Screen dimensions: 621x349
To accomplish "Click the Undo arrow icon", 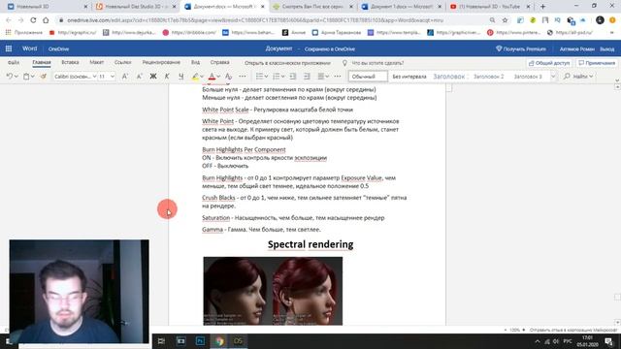I will tap(10, 77).
